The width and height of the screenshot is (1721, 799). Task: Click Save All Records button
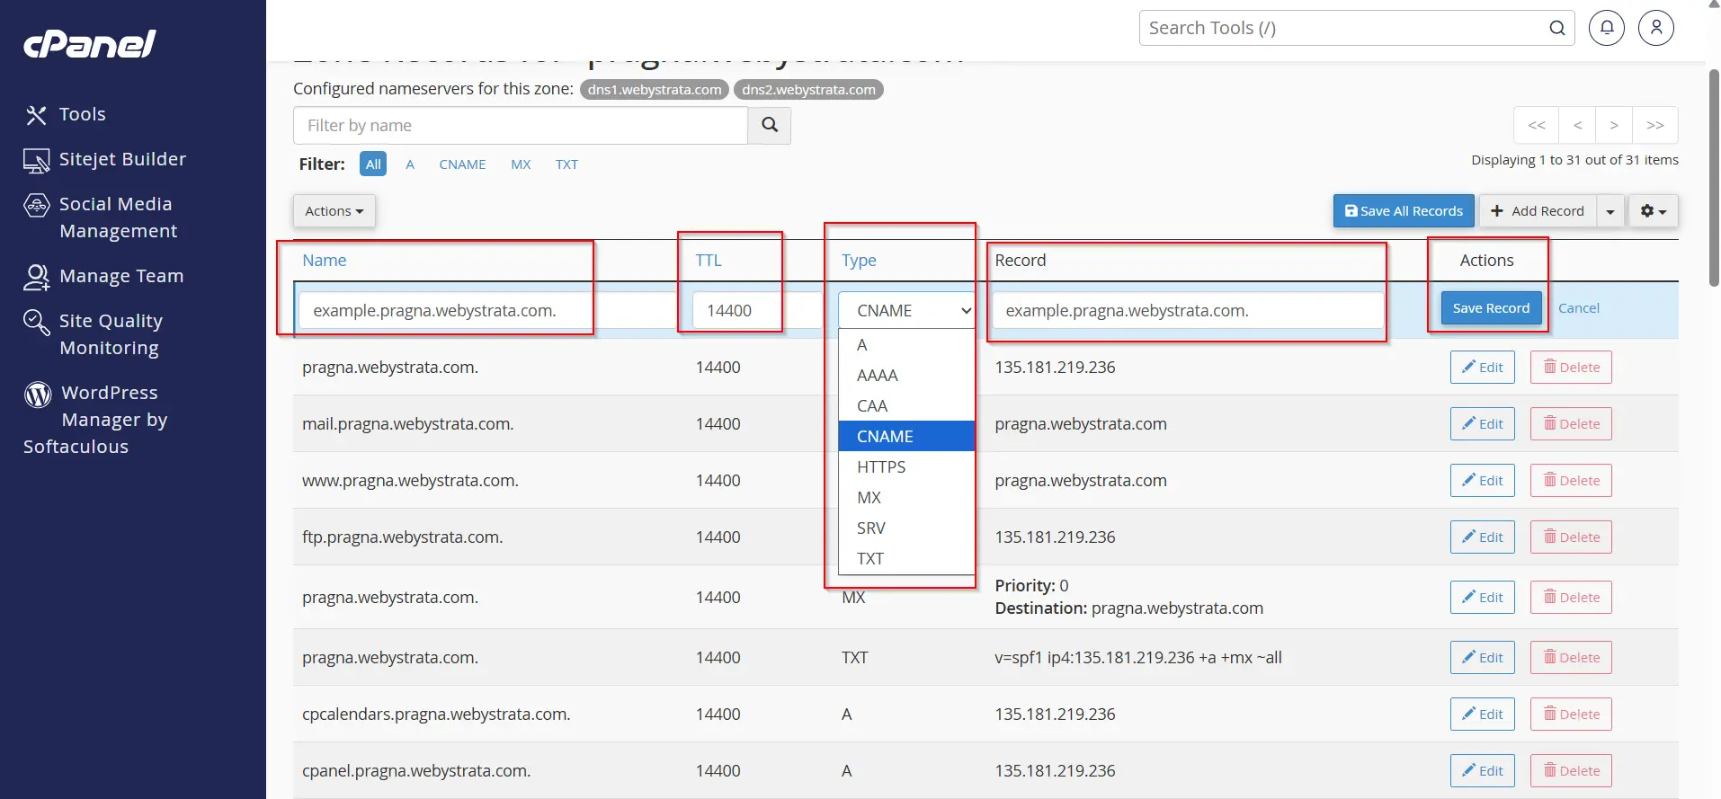(1404, 211)
